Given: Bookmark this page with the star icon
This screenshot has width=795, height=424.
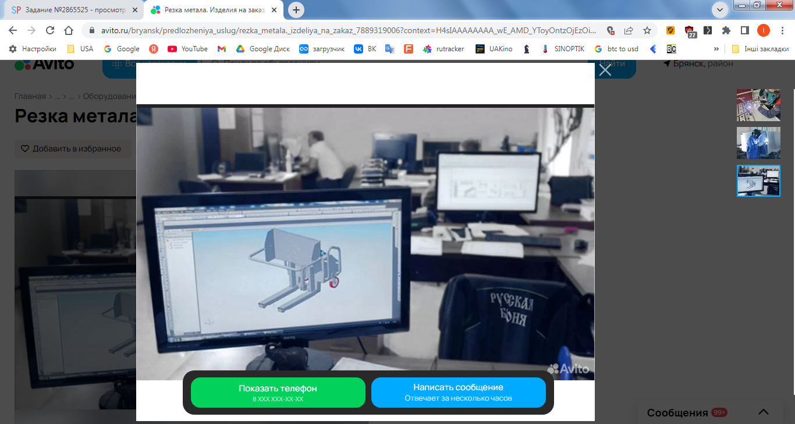Looking at the screenshot, I should pyautogui.click(x=647, y=30).
